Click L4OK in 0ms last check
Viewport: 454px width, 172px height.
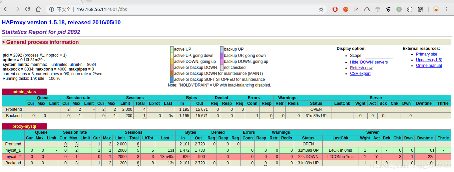[340, 150]
